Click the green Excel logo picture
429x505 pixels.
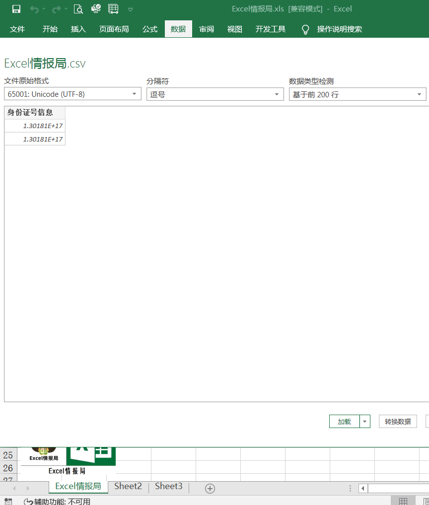91,456
